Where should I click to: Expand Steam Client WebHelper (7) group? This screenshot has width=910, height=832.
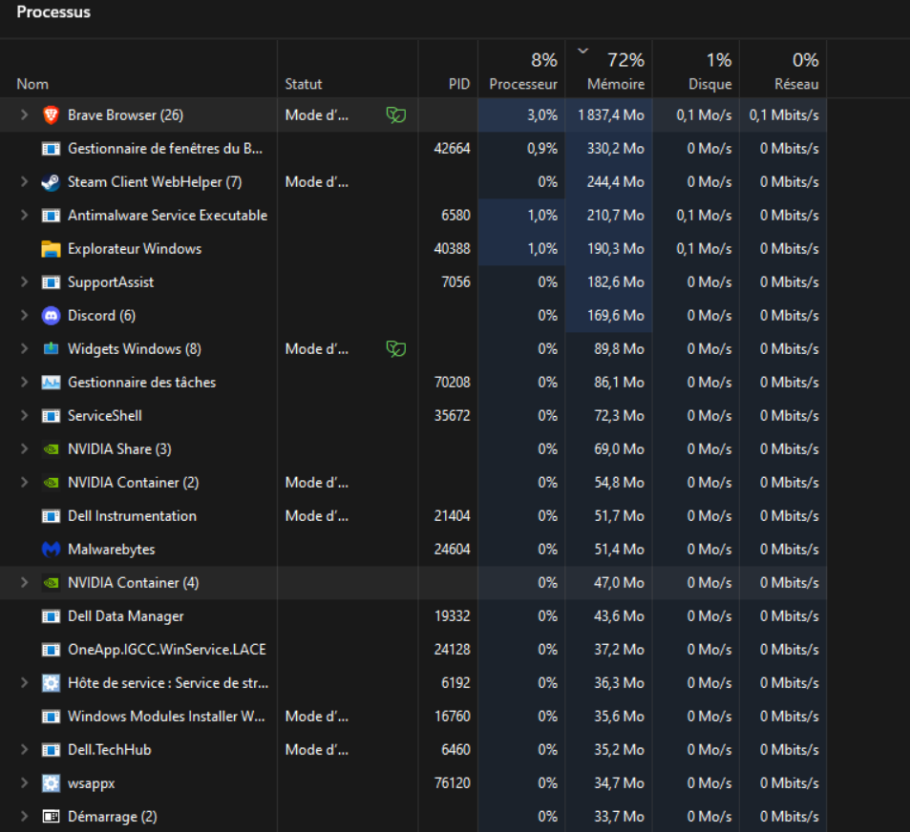click(24, 182)
